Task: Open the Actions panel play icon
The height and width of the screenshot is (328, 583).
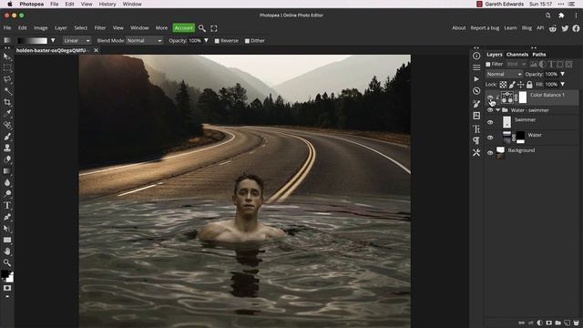Action: point(476,79)
